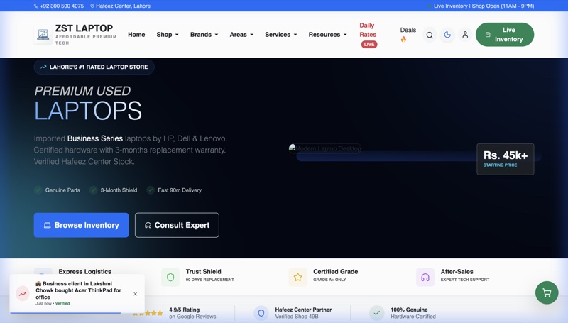Click the Certified Grade star icon
Image resolution: width=568 pixels, height=323 pixels.
(x=298, y=277)
